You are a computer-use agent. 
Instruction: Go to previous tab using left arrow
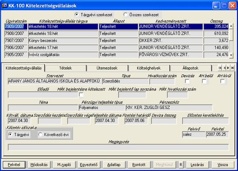click(224, 68)
